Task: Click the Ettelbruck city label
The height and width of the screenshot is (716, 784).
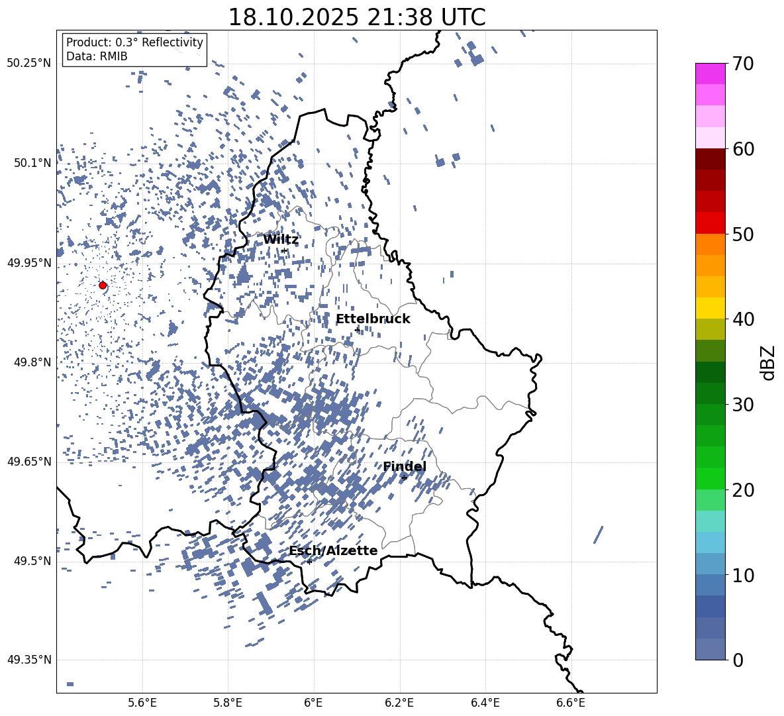Action: coord(373,319)
